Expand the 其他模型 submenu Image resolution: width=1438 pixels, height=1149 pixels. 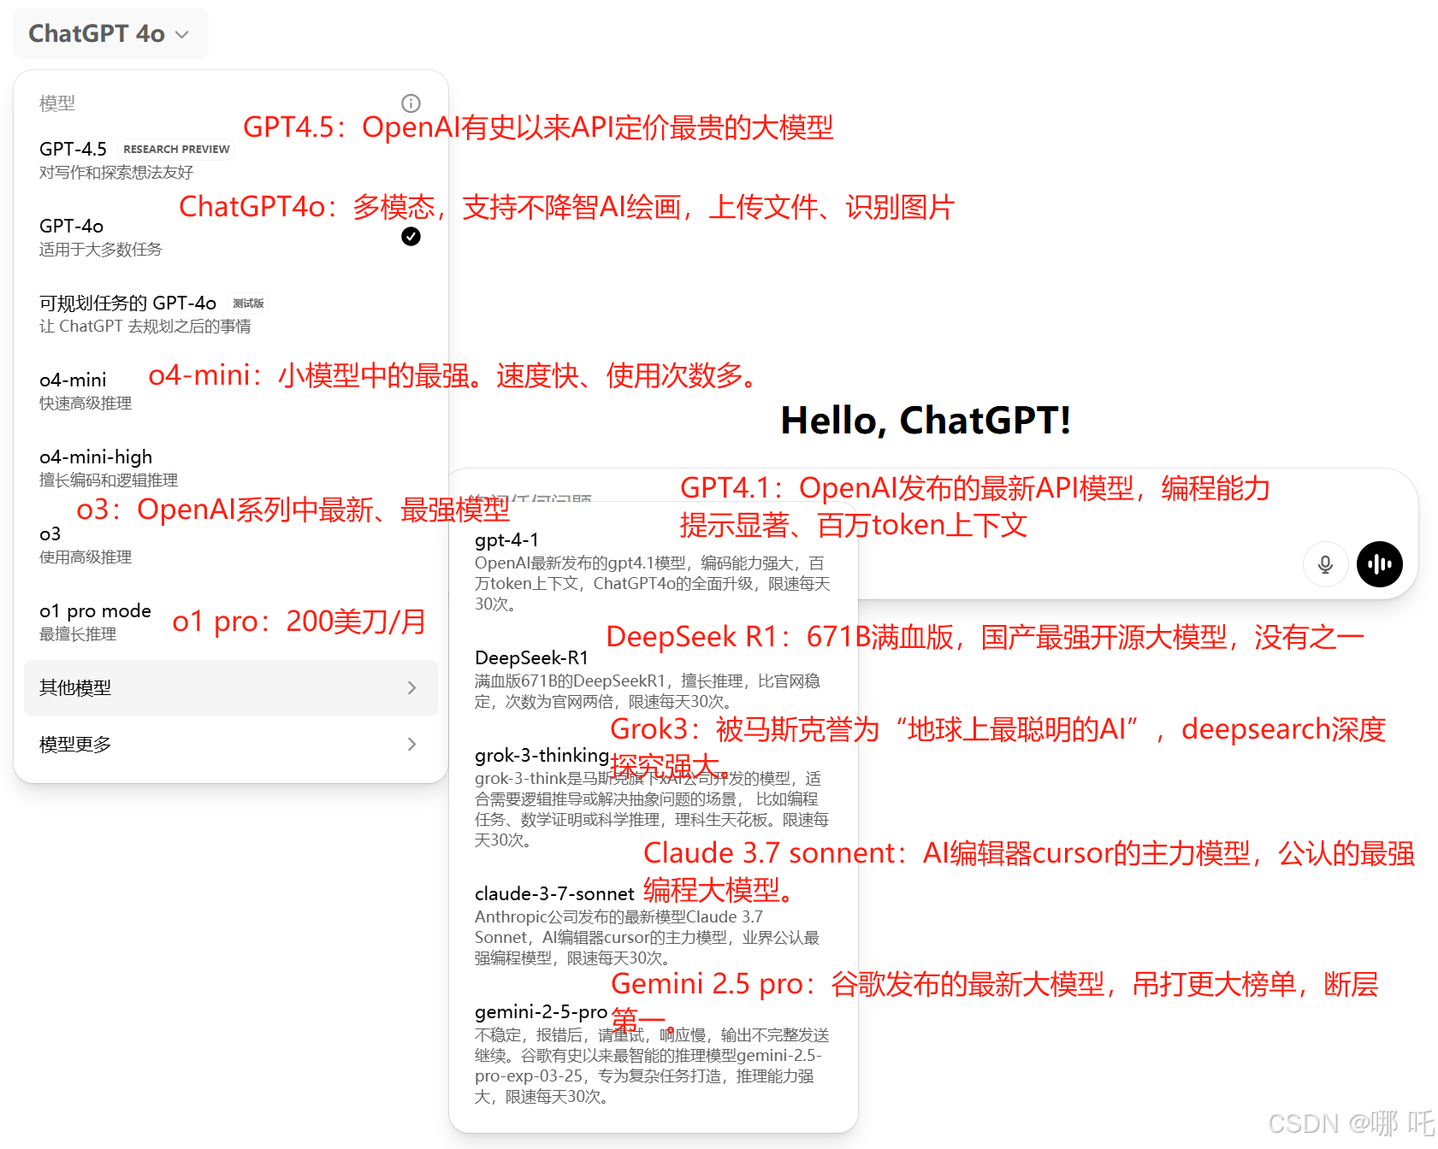230,688
